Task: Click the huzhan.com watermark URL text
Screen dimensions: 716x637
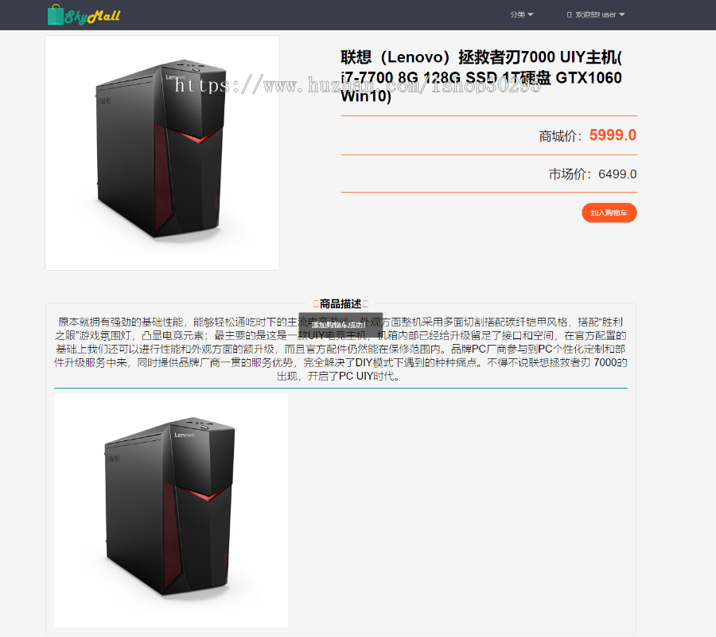Action: tap(357, 85)
